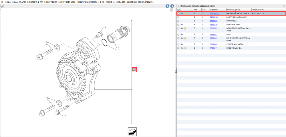
Task: Click the description ВИНТ,M6 x 20mm
Action: pyautogui.click(x=233, y=24)
